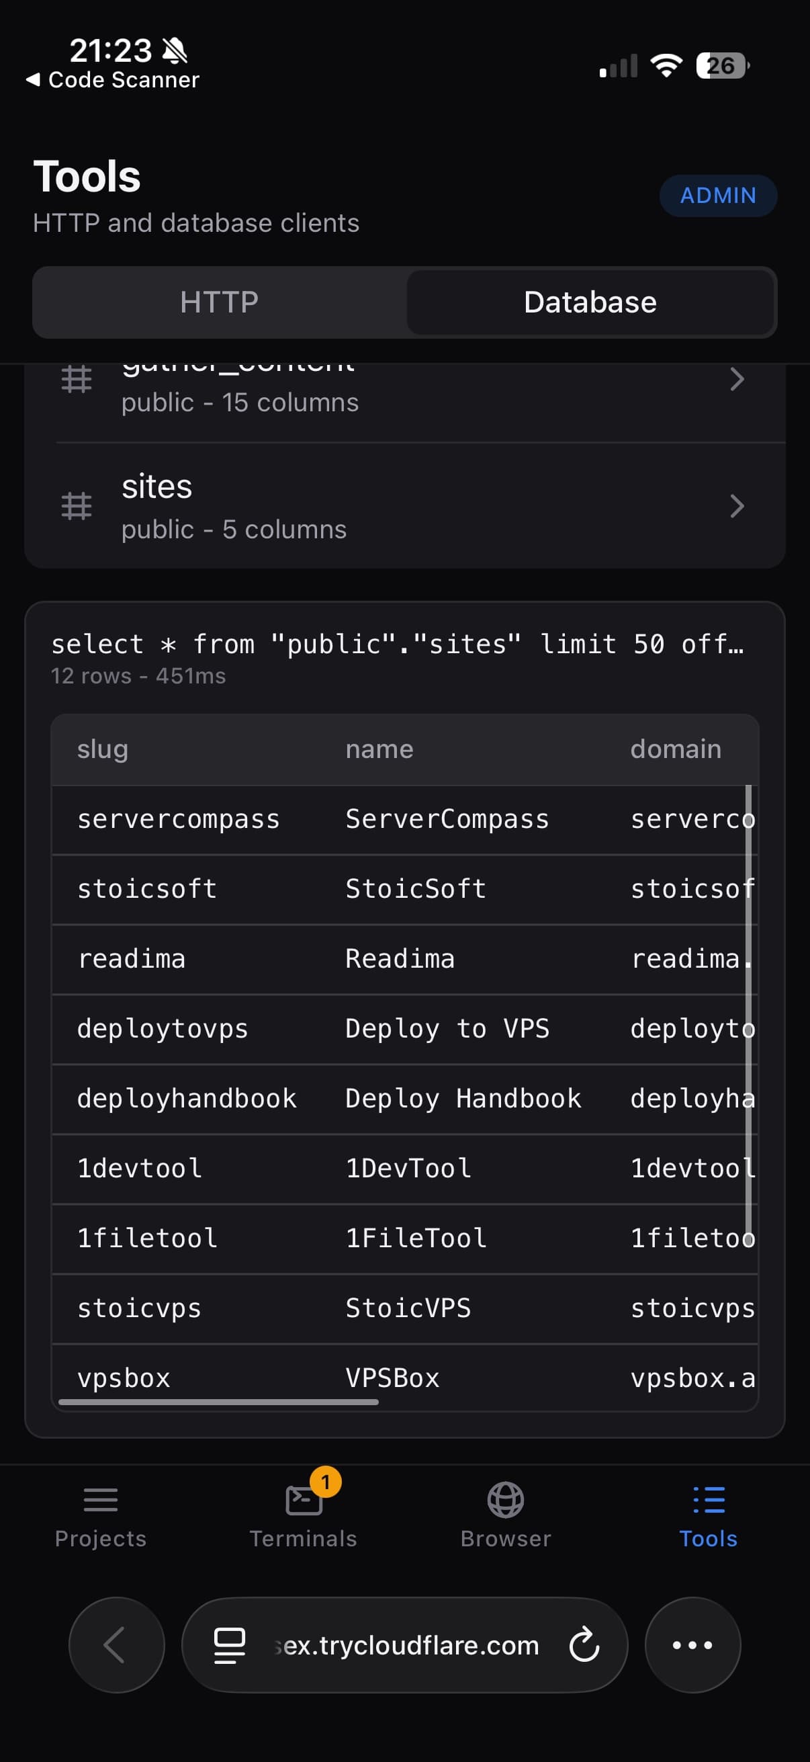Open the three-dots more menu
The image size is (810, 1762).
692,1645
